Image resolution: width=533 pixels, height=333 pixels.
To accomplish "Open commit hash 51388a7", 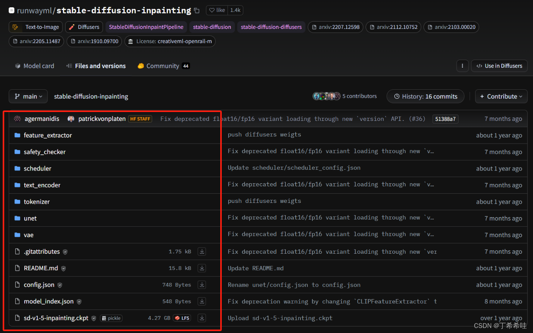I will click(445, 119).
